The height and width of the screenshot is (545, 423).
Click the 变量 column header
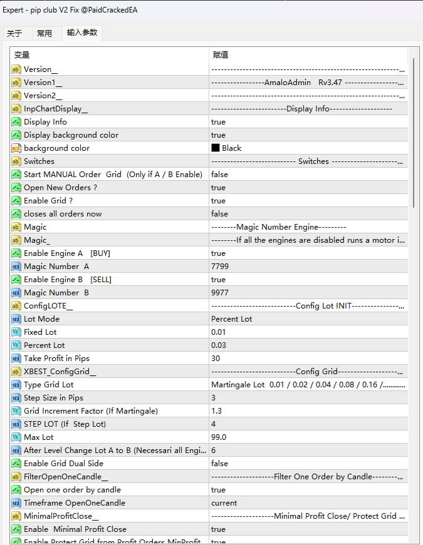click(110, 55)
